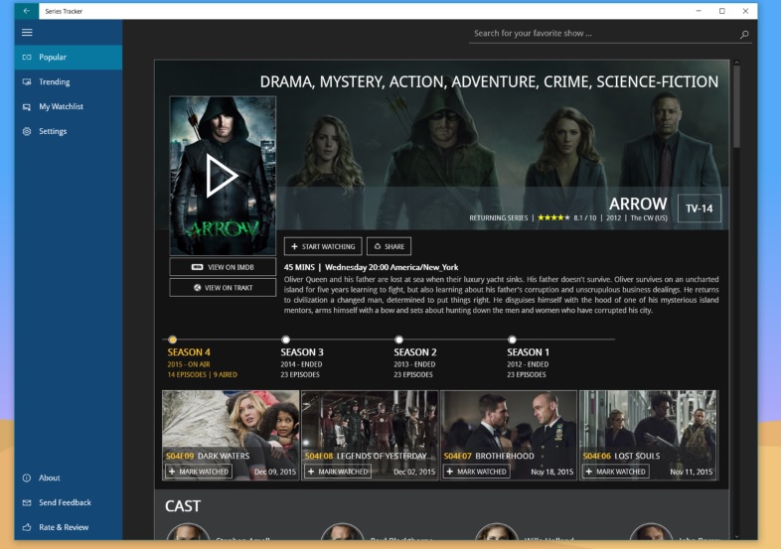This screenshot has width=782, height=549.
Task: Type in the show search field
Action: click(x=601, y=34)
